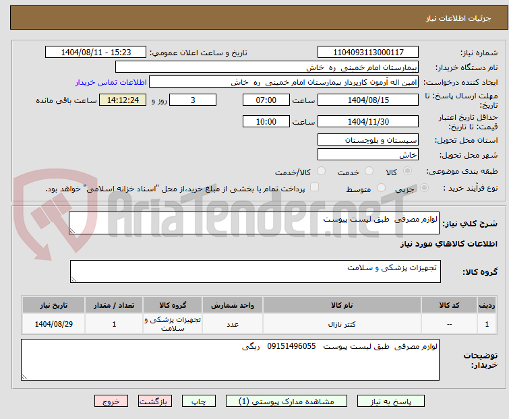Click the عدد unit cell
Screen dimensions: 509x419
pyautogui.click(x=233, y=324)
